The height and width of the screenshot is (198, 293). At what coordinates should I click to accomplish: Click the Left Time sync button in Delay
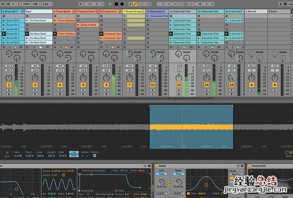[162, 174]
